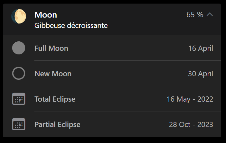Click the 30 April new moon date
This screenshot has width=226, height=143.
200,74
